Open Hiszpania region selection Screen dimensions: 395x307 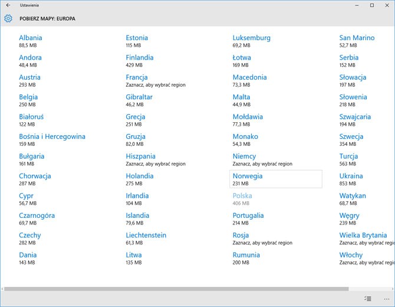(x=156, y=159)
